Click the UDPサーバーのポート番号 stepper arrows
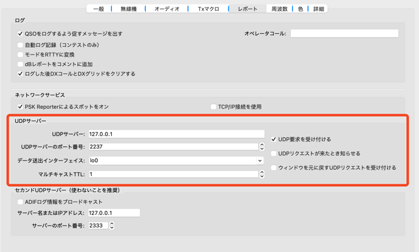The image size is (419, 252). click(262, 147)
